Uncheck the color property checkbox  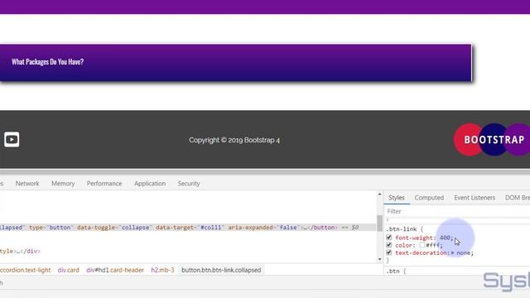[x=389, y=245]
